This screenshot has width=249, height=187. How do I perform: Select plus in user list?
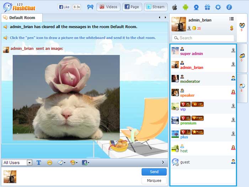coord(203,134)
